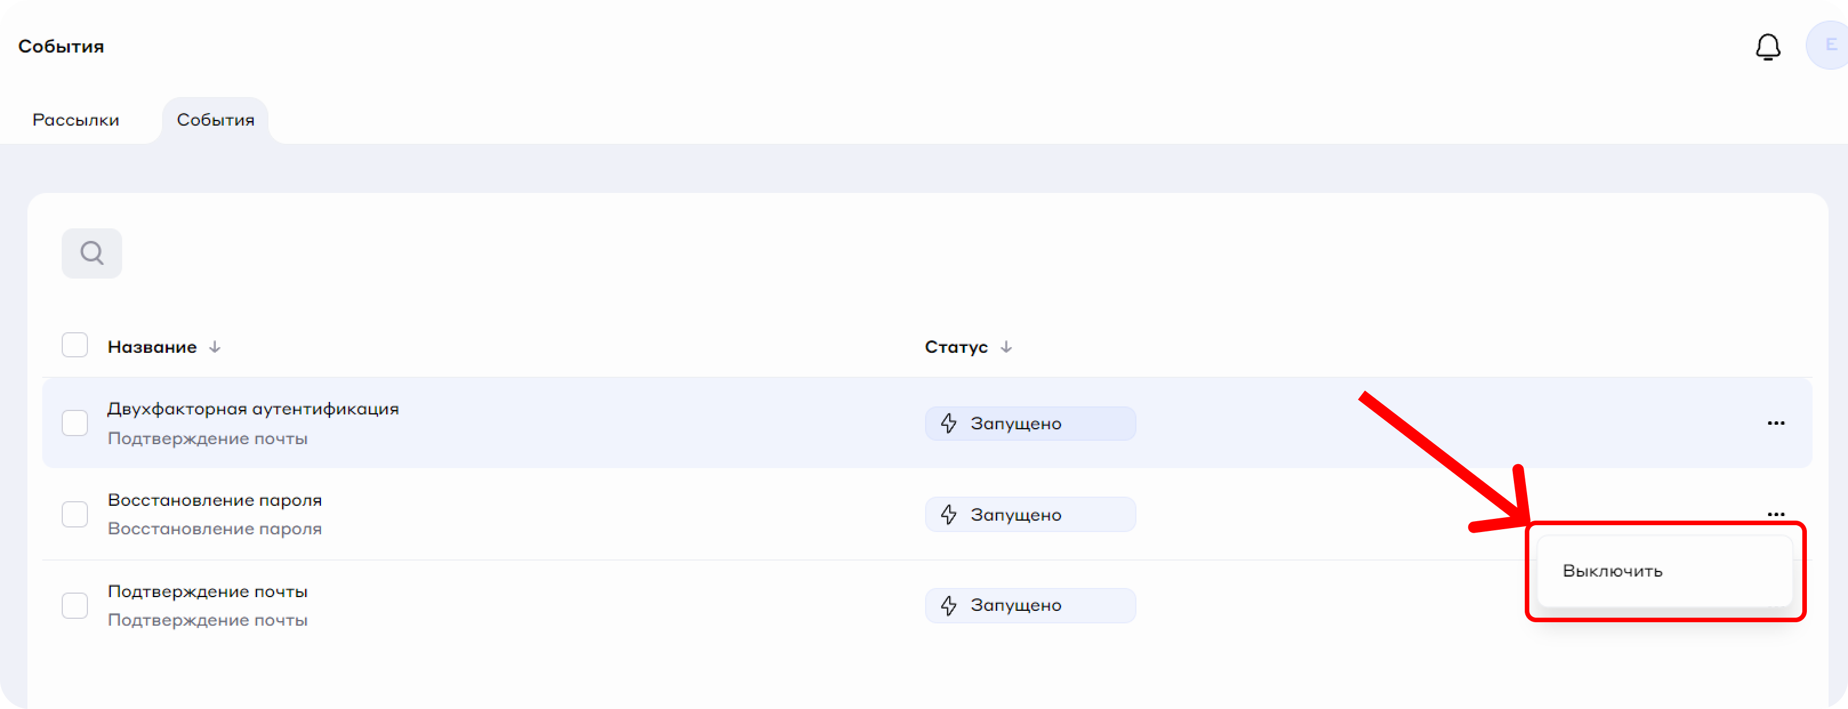Select the События tab

coord(215,120)
